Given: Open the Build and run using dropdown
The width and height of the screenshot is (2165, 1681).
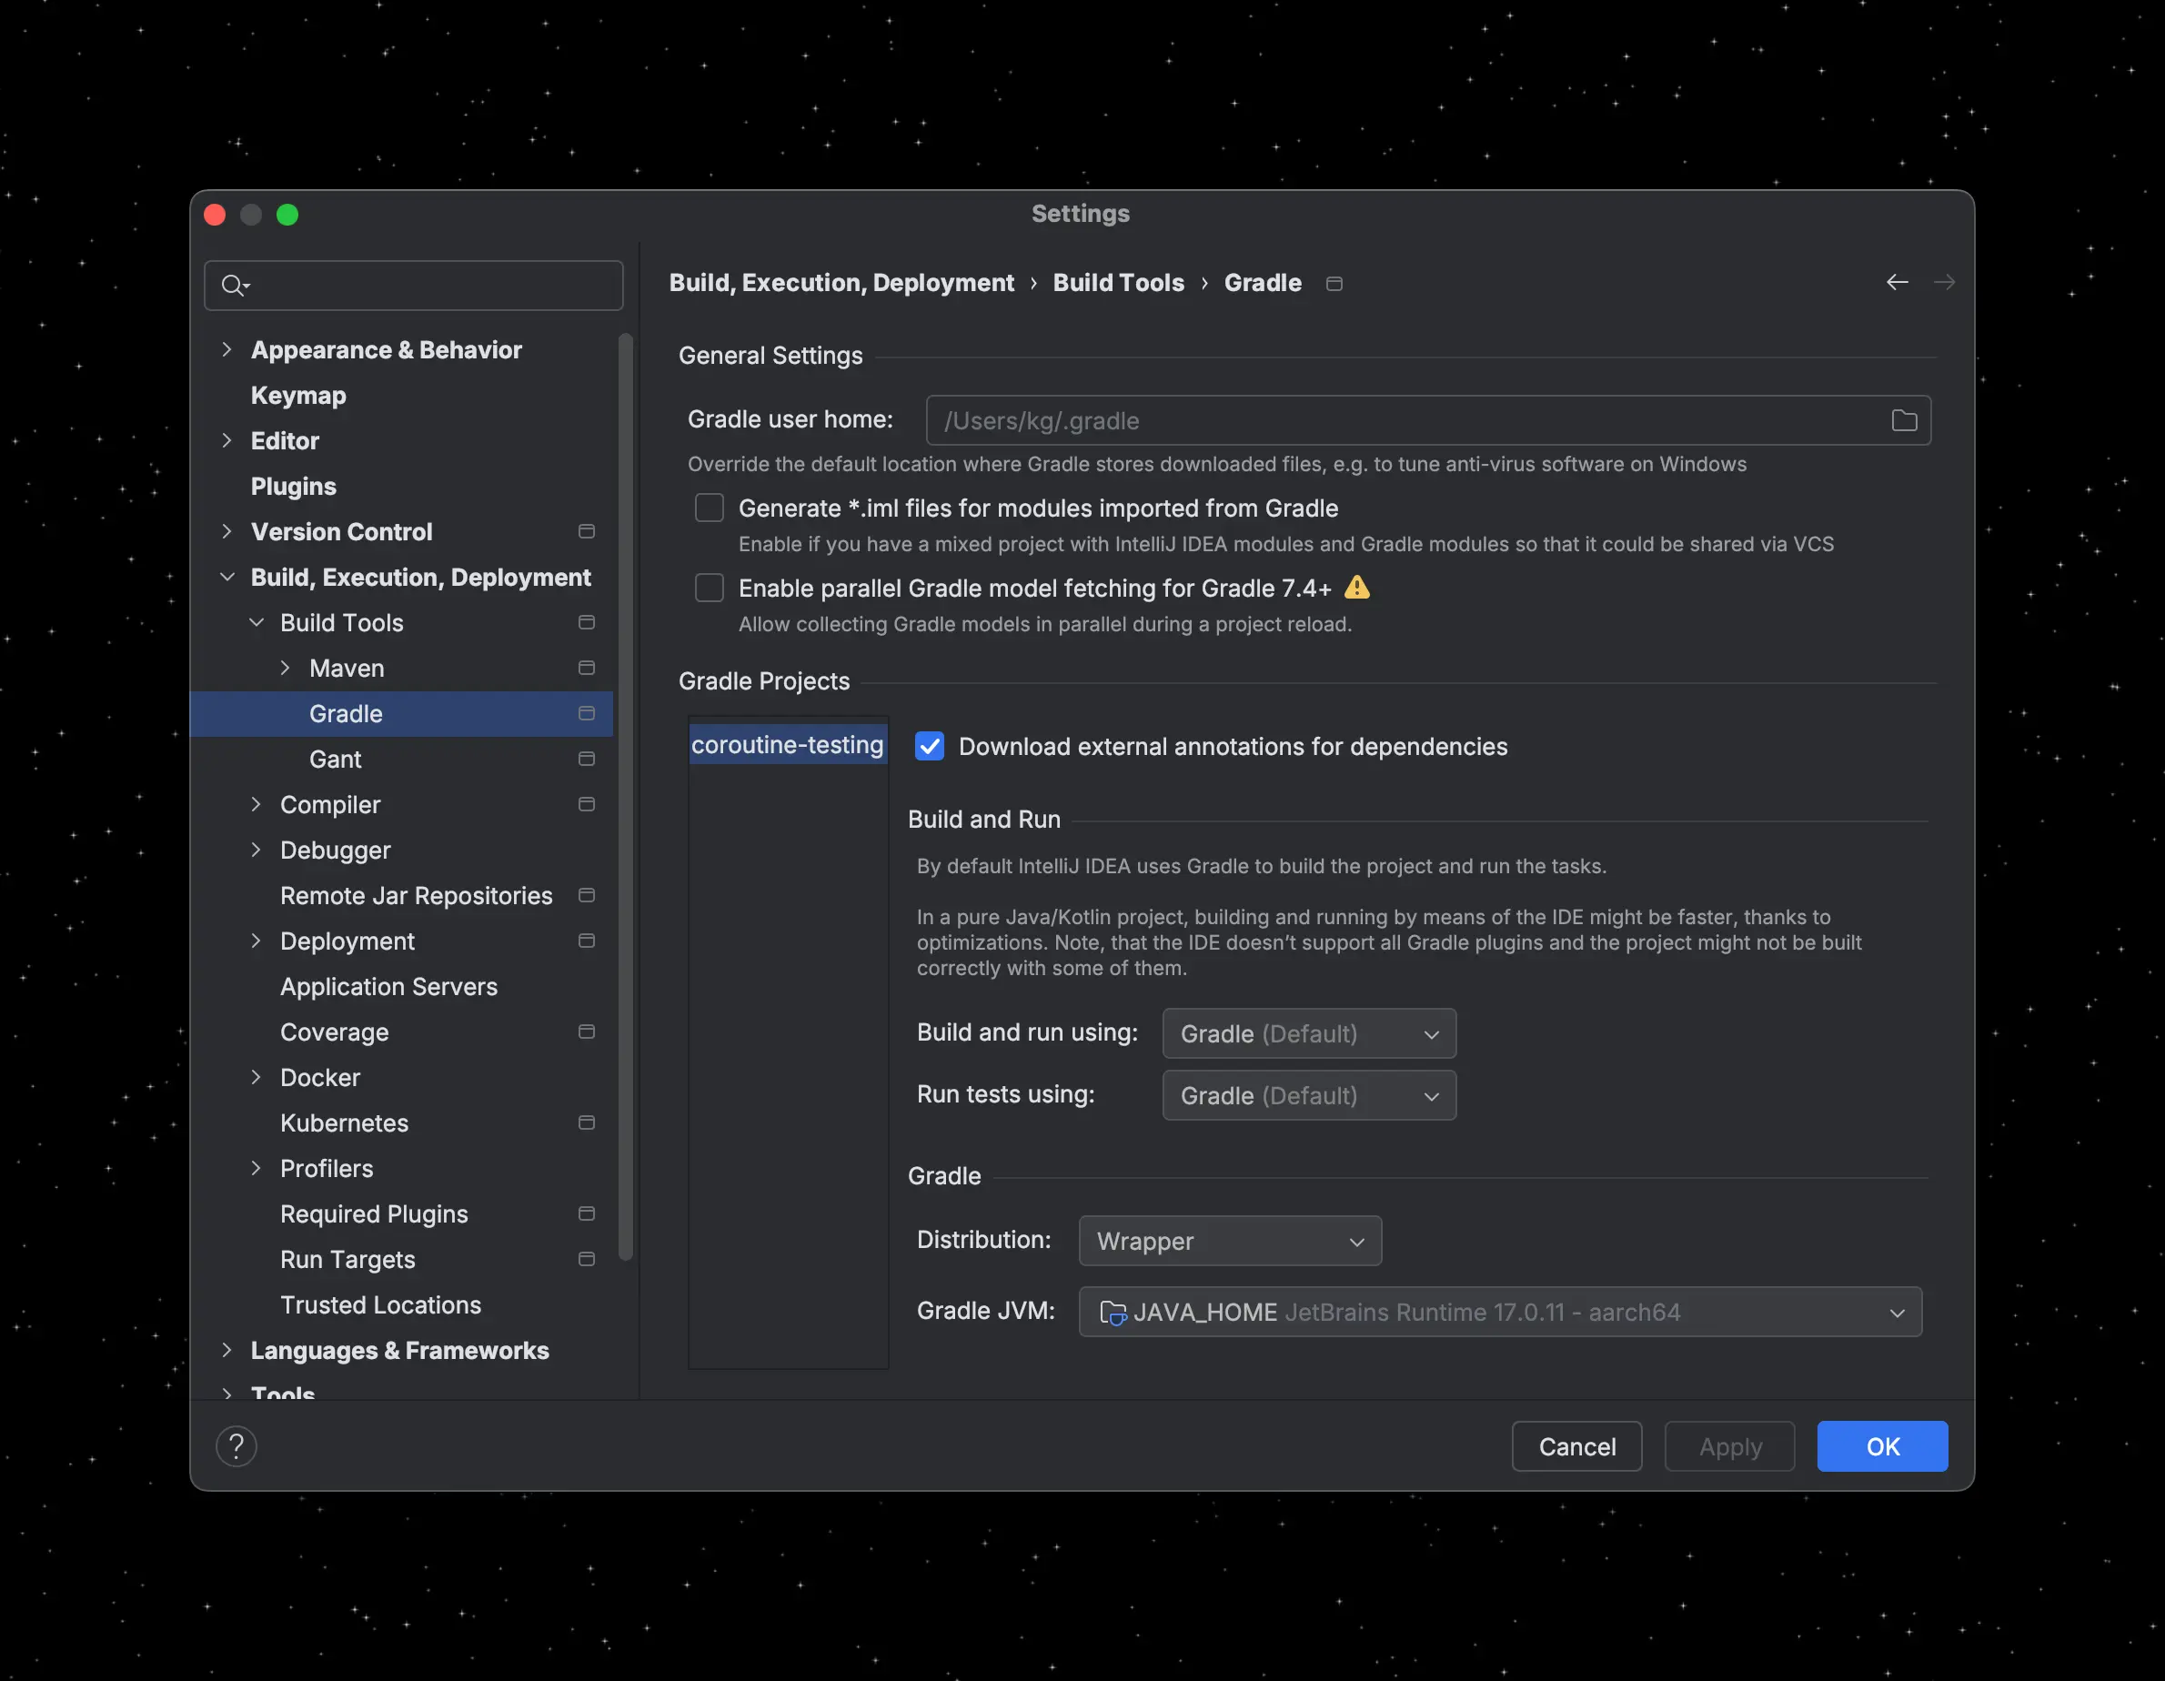Looking at the screenshot, I should coord(1308,1033).
